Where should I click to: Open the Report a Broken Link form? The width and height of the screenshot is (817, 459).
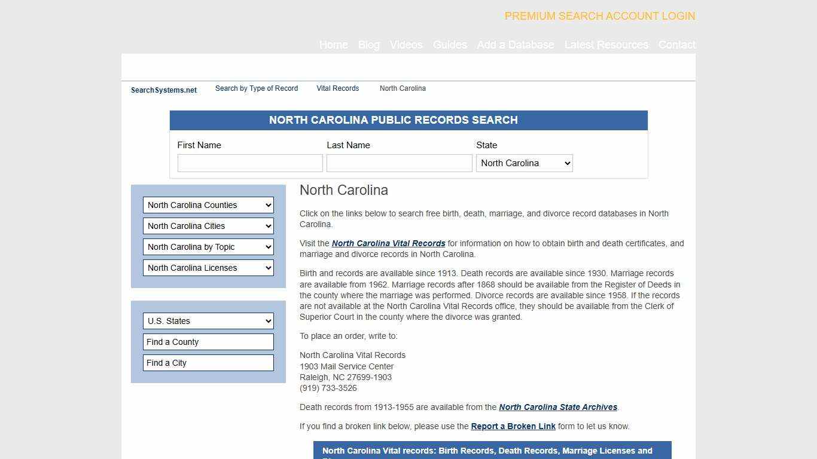pos(513,426)
